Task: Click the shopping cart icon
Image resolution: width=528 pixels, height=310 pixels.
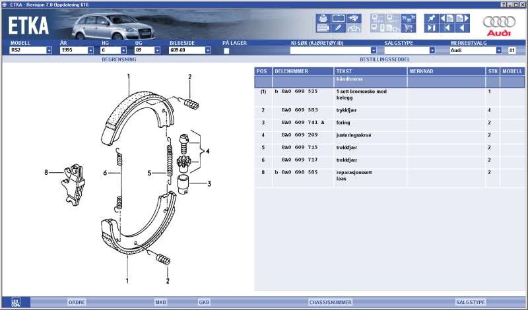Action: tap(408, 28)
